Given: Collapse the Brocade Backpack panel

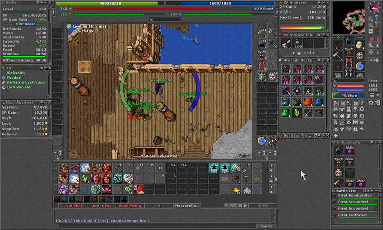Looking at the screenshot, I should (x=324, y=60).
